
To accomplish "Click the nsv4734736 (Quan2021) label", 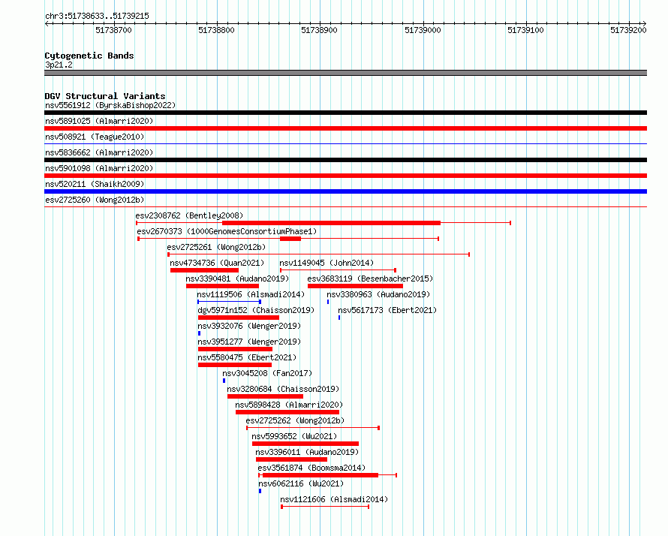I will coord(217,263).
